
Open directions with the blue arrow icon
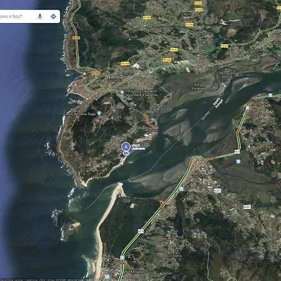tap(53, 16)
